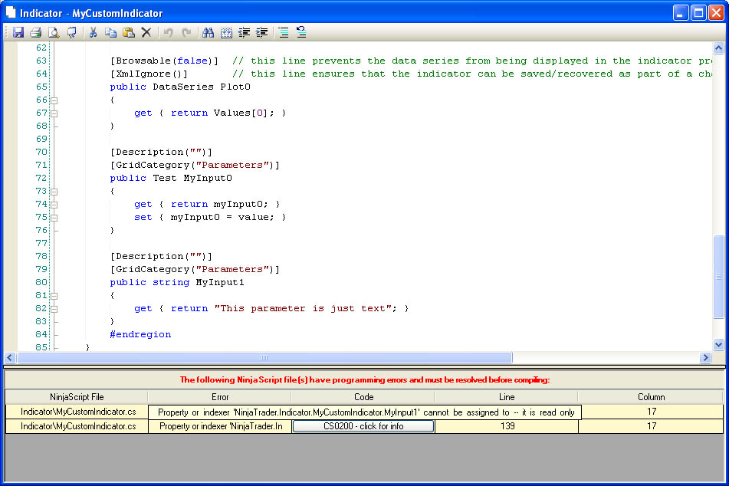Collapse the code block at line 73

[54, 192]
